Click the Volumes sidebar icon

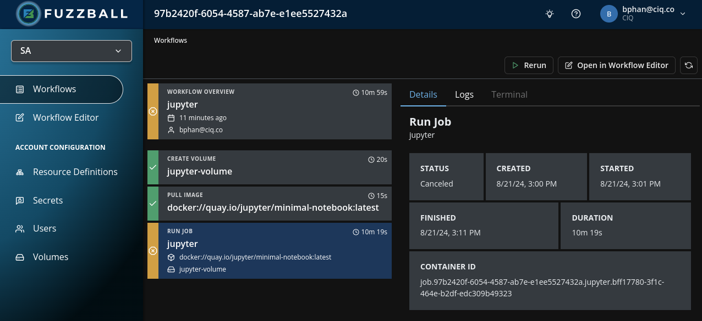click(x=20, y=257)
